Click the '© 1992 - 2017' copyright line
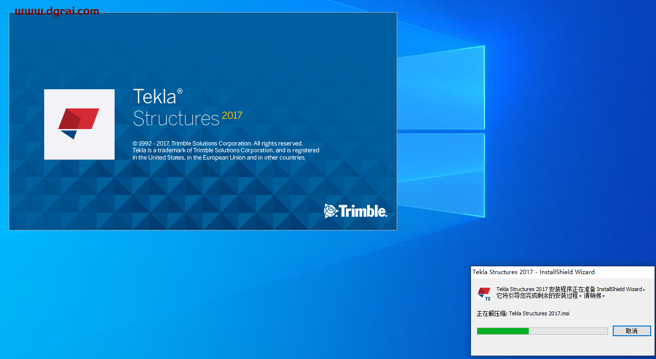This screenshot has width=656, height=359. pyautogui.click(x=218, y=144)
